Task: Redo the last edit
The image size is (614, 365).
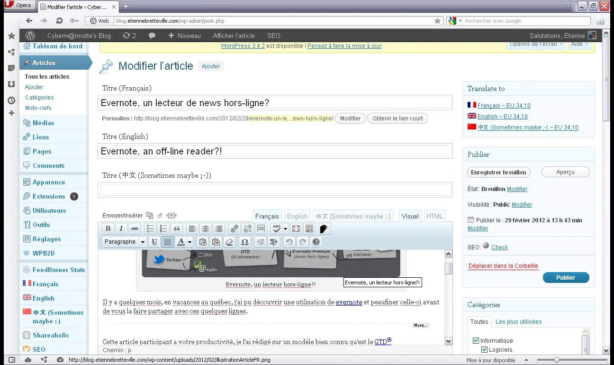Action: tap(302, 242)
